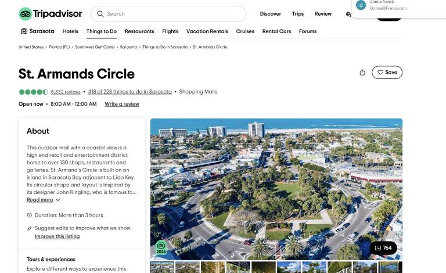Click Florida (FL) breadcrumb

pos(59,47)
